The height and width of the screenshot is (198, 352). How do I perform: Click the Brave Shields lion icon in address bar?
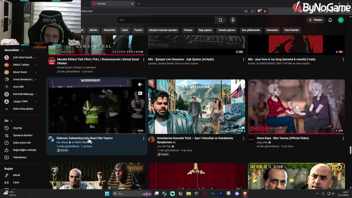[259, 11]
